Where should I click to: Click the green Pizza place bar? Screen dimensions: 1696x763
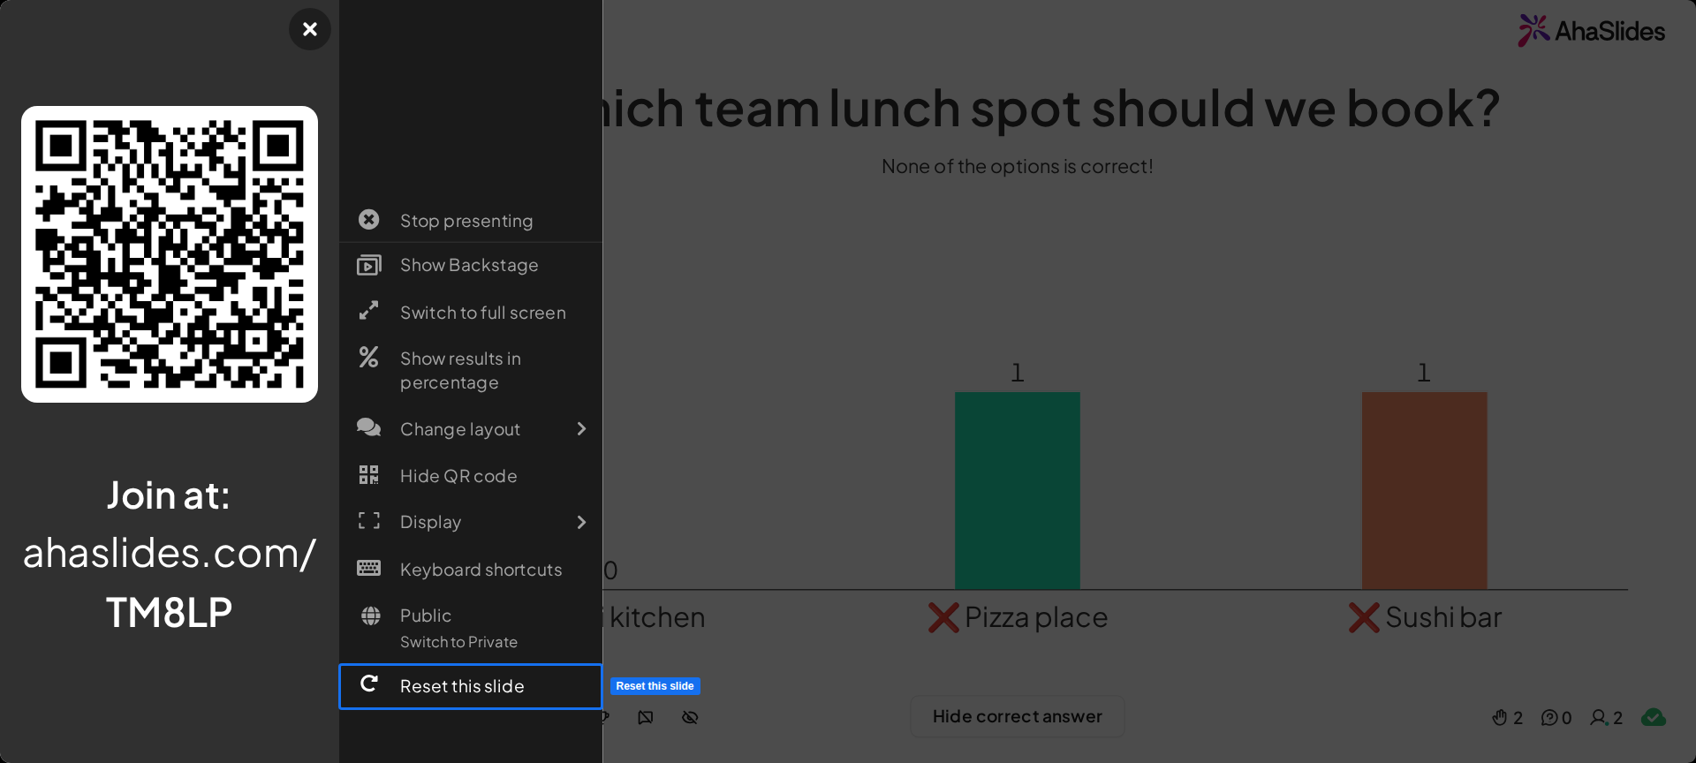[x=1018, y=490]
